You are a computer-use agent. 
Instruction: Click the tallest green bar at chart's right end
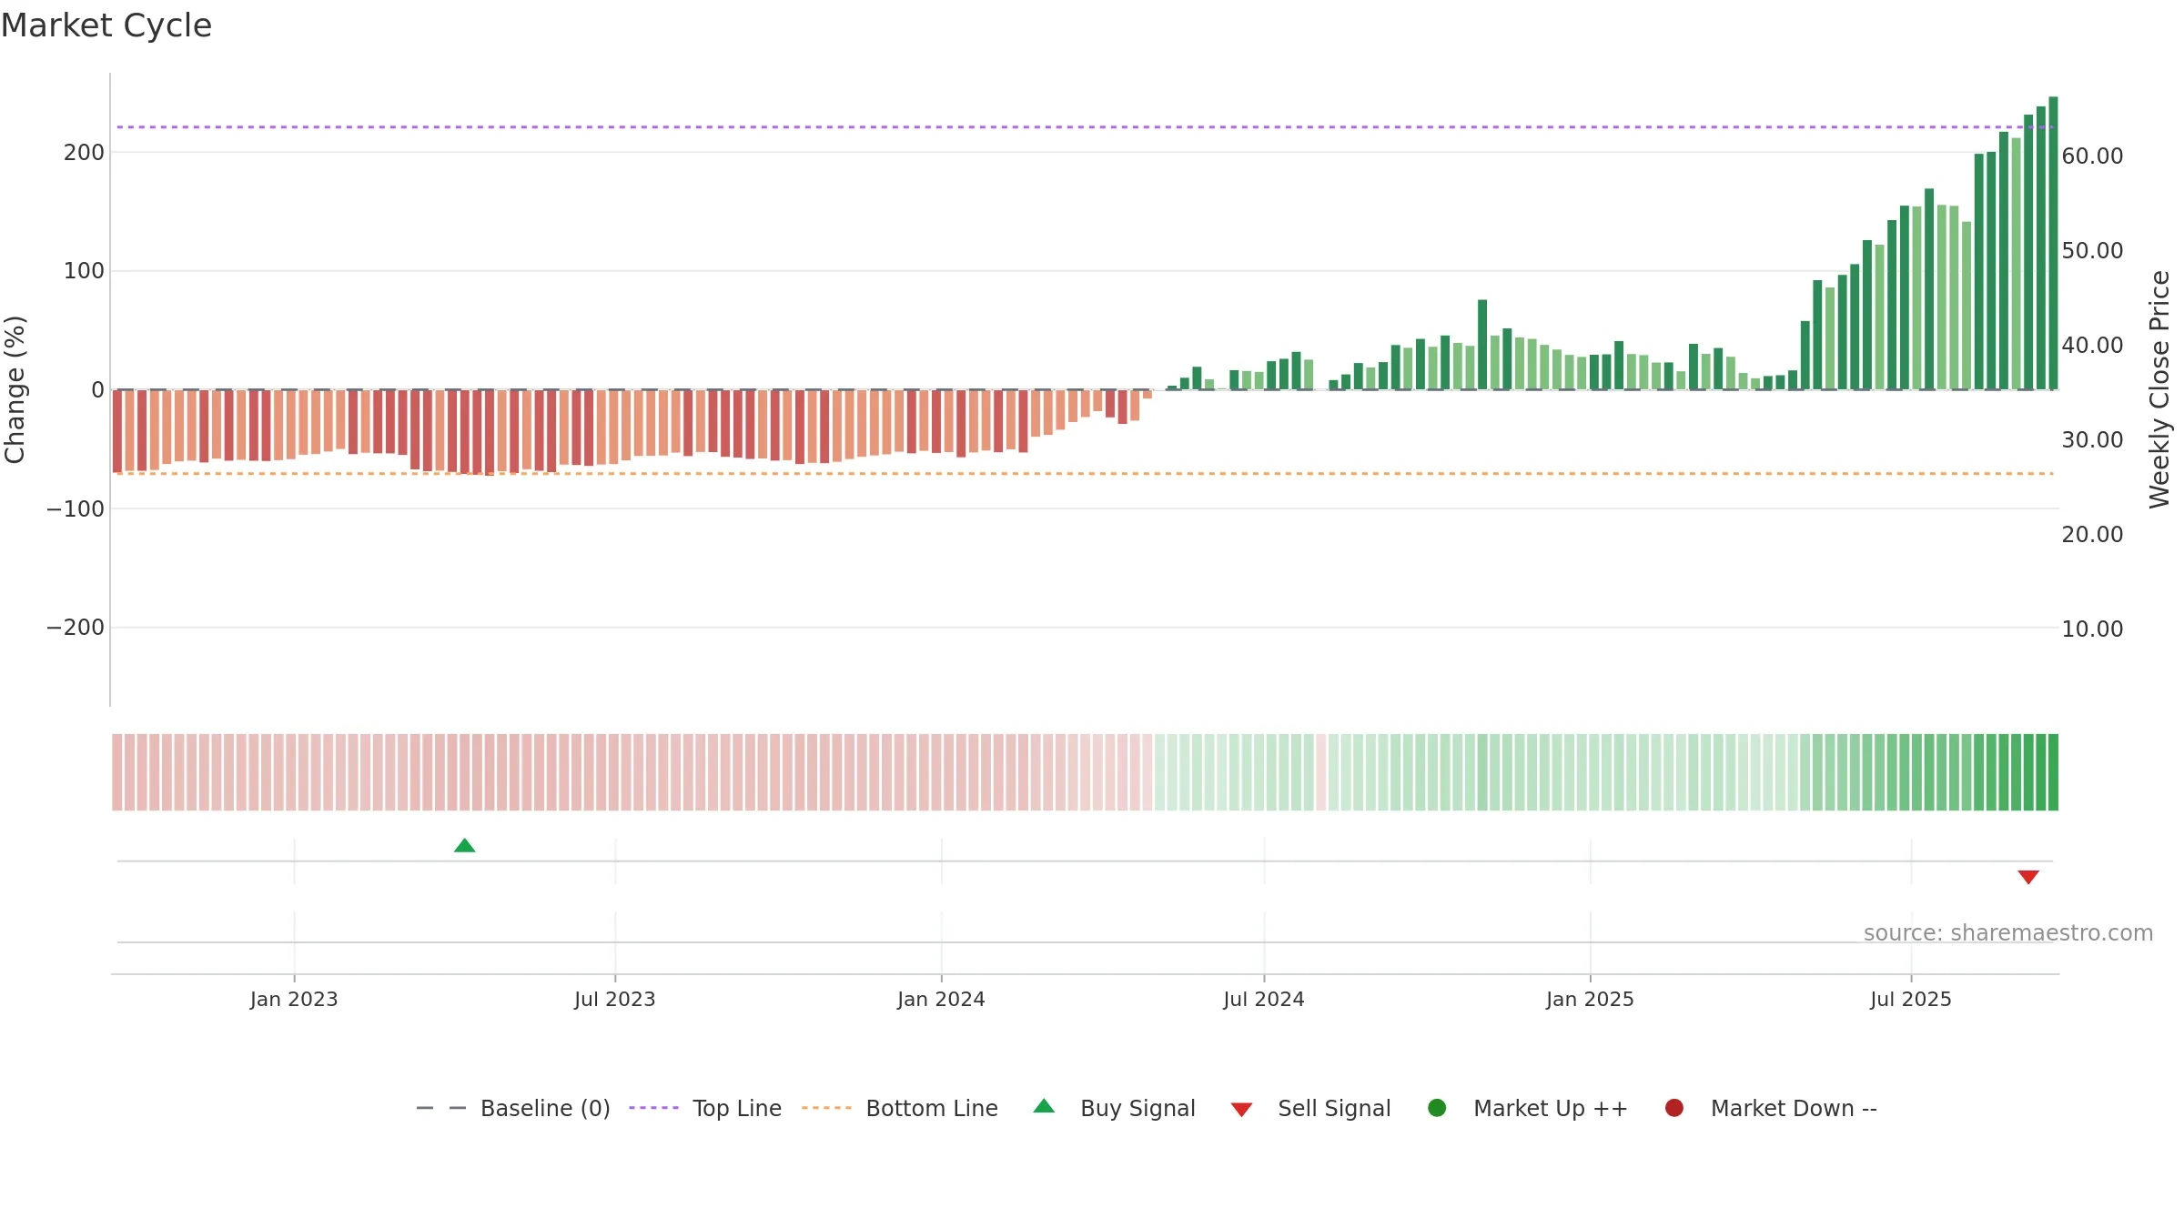click(x=2053, y=243)
